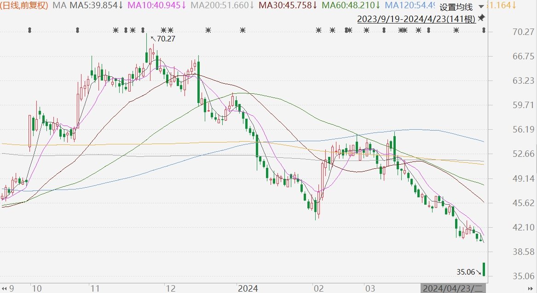Click the last green candlestick near 35.06

click(484, 269)
